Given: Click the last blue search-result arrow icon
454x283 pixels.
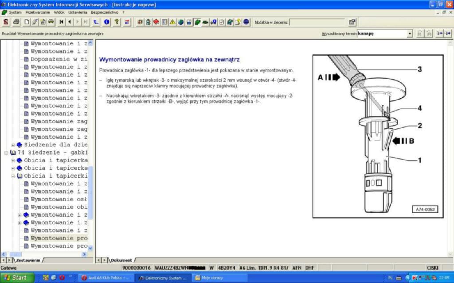Looking at the screenshot, I should tap(448, 34).
